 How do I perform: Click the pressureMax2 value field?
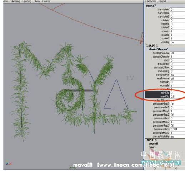point(177,122)
